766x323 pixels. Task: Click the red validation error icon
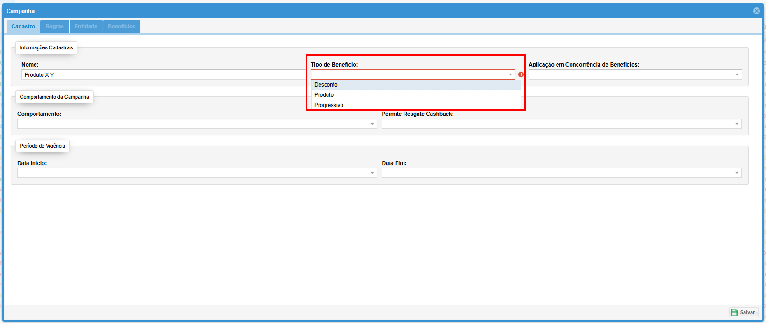tap(521, 74)
